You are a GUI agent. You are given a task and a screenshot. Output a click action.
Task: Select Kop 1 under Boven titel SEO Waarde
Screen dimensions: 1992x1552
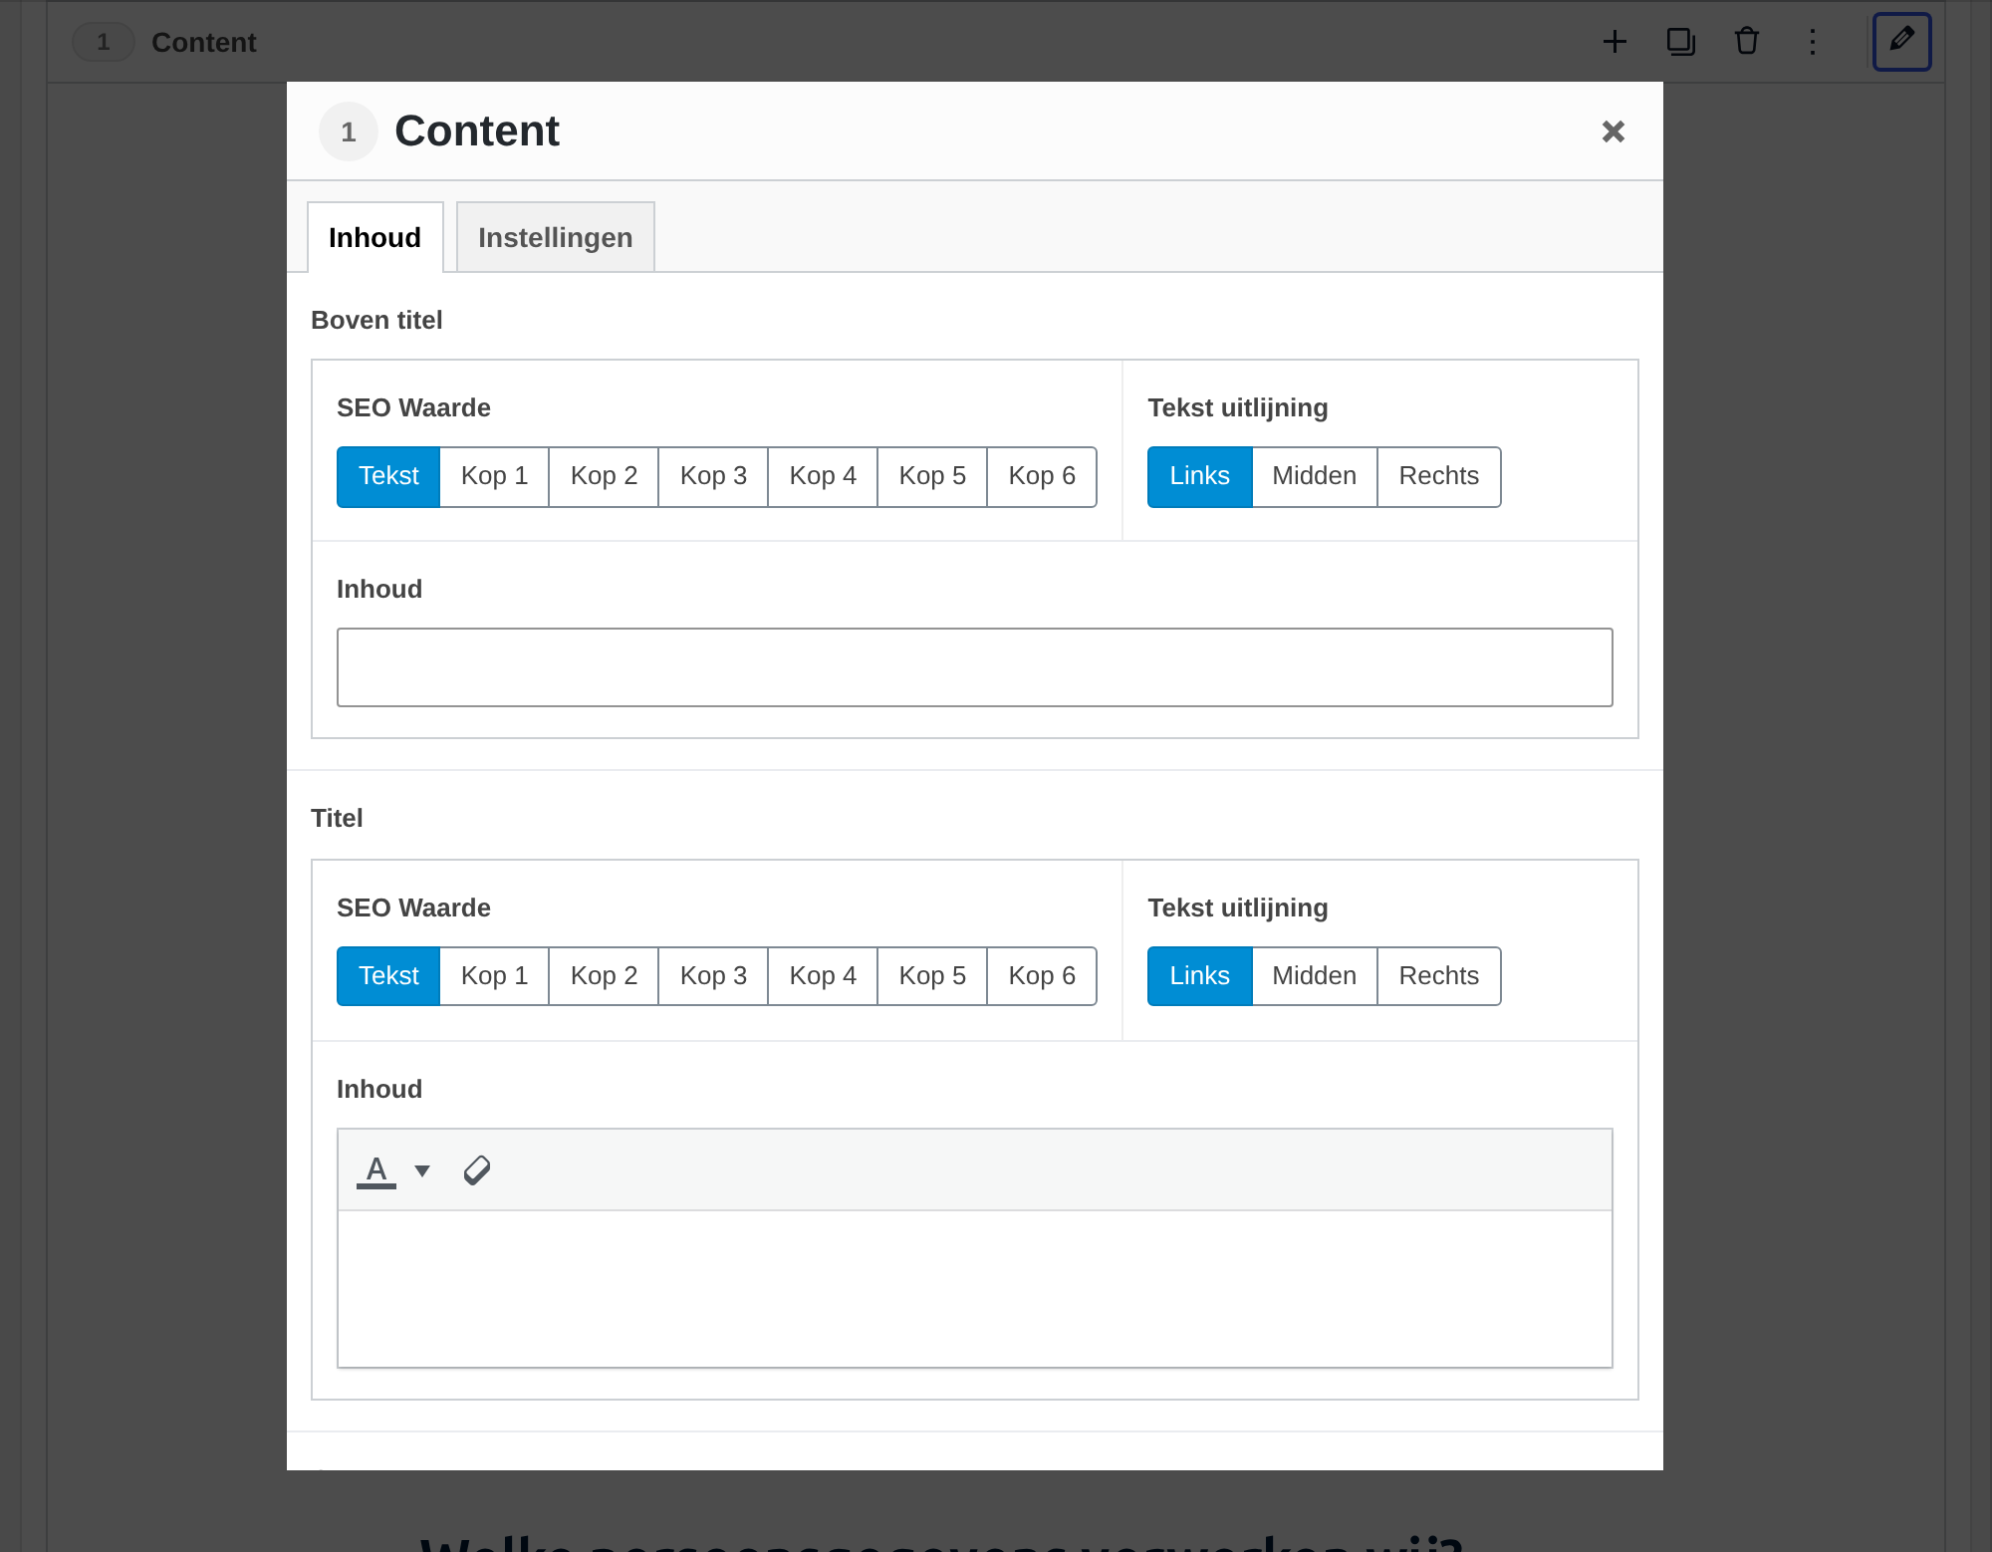(494, 477)
